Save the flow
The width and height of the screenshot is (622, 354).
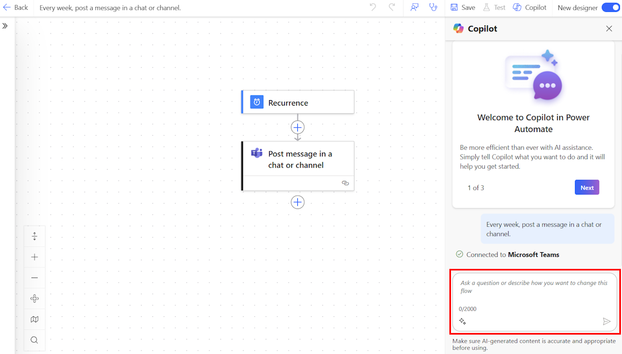pyautogui.click(x=462, y=7)
